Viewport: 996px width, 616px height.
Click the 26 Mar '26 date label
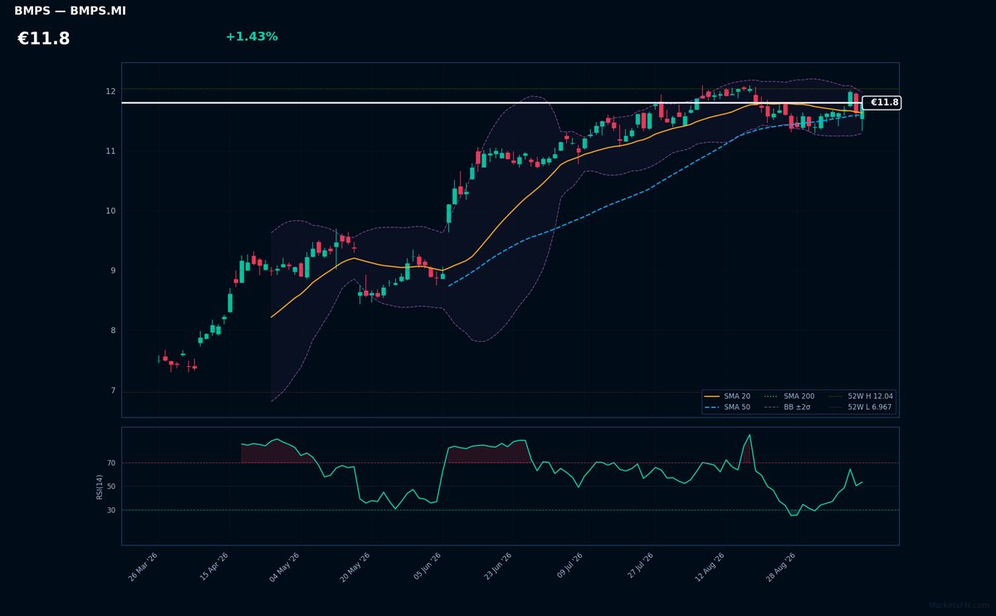[144, 566]
